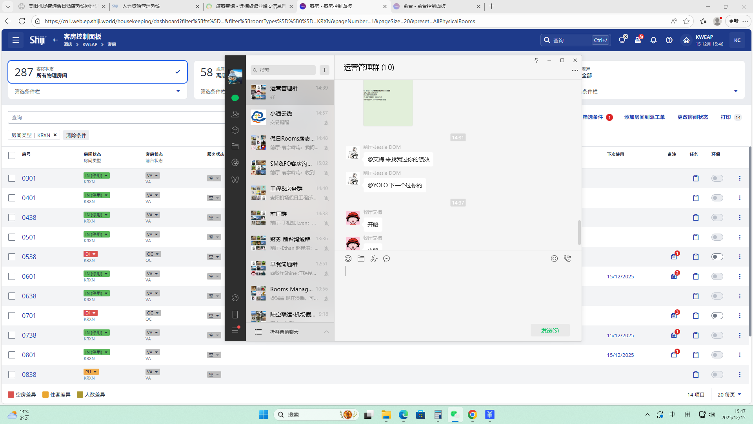The width and height of the screenshot is (753, 424).
Task: Tick the checkbox for room 0401
Action: [12, 198]
